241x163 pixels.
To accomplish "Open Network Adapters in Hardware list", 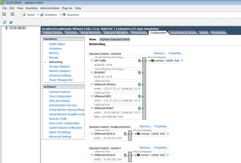I will point(60,71).
